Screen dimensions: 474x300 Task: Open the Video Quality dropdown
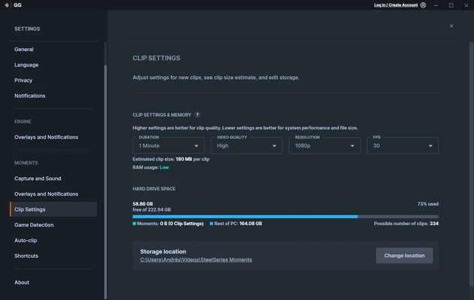point(247,145)
